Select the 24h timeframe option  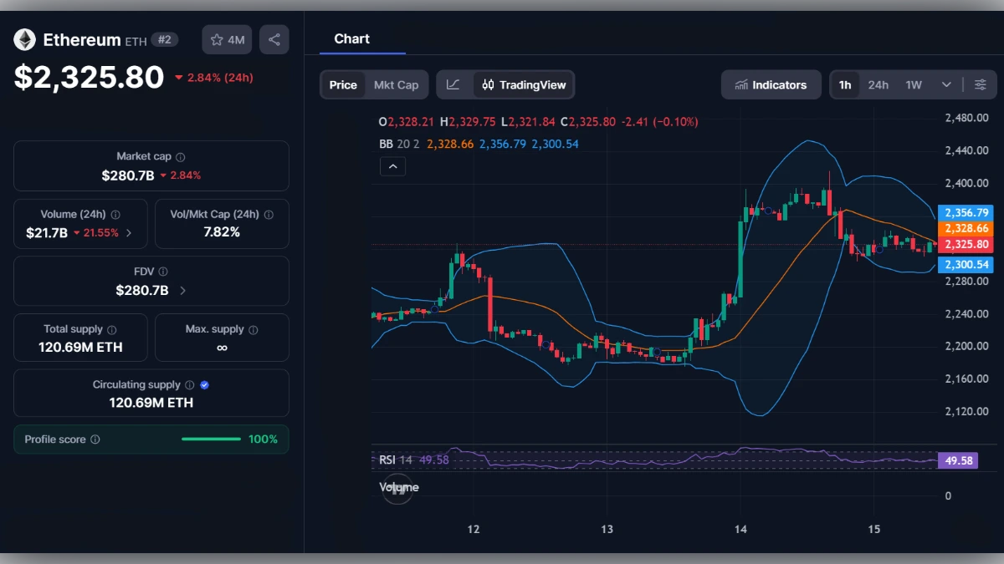point(878,84)
